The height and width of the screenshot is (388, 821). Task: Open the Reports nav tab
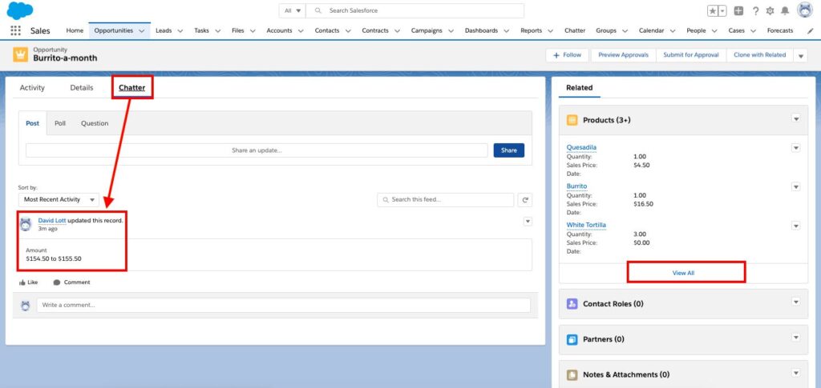(531, 31)
